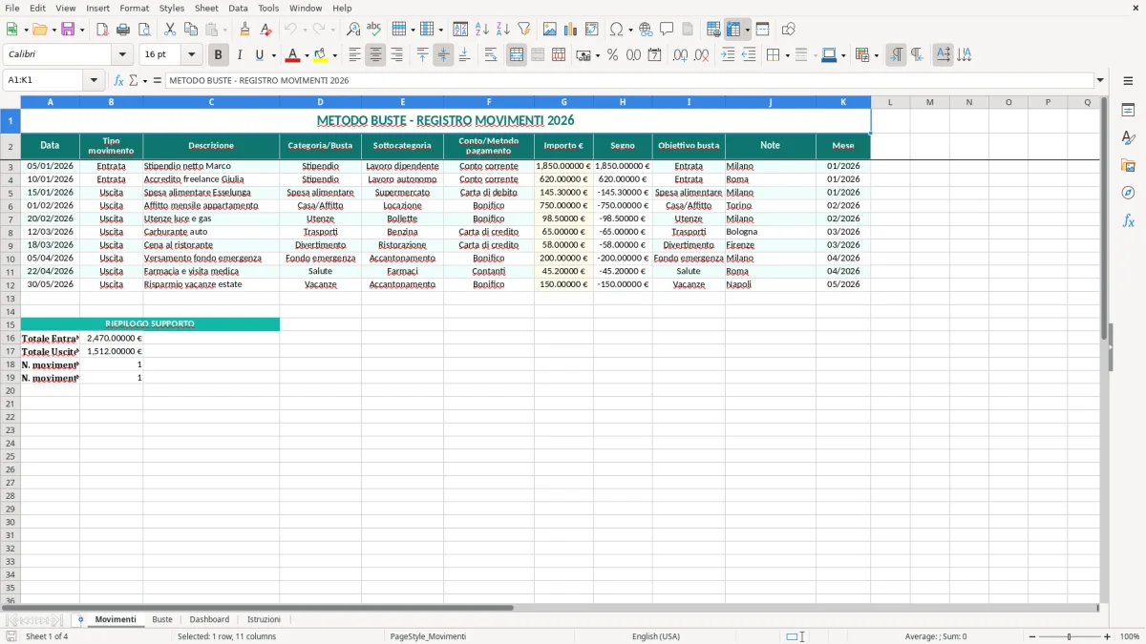Open sidebar Gallery panel
This screenshot has width=1146, height=644.
1128,165
